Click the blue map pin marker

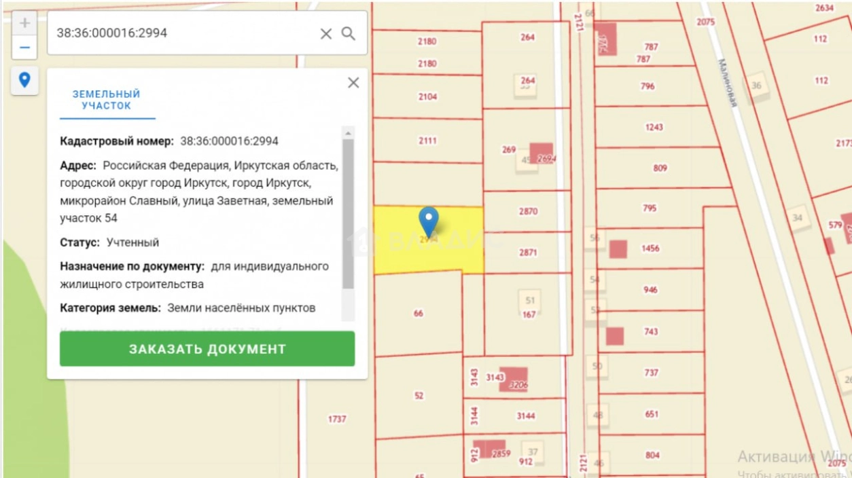(x=428, y=221)
